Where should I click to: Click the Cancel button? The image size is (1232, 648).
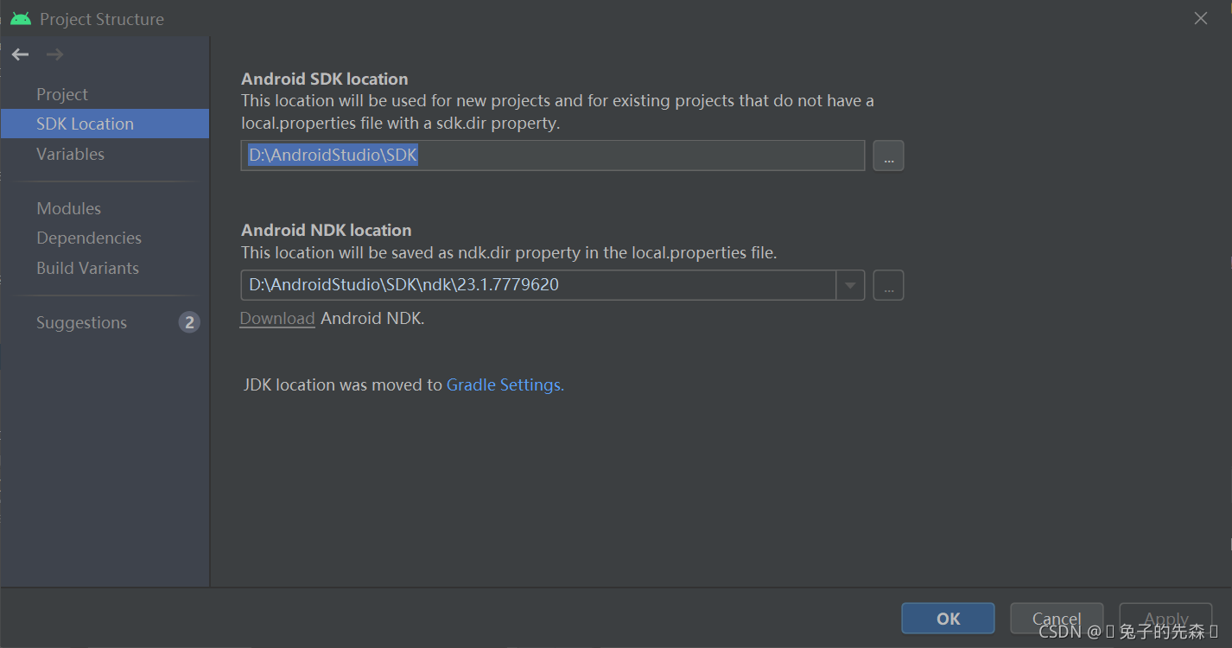pos(1057,619)
